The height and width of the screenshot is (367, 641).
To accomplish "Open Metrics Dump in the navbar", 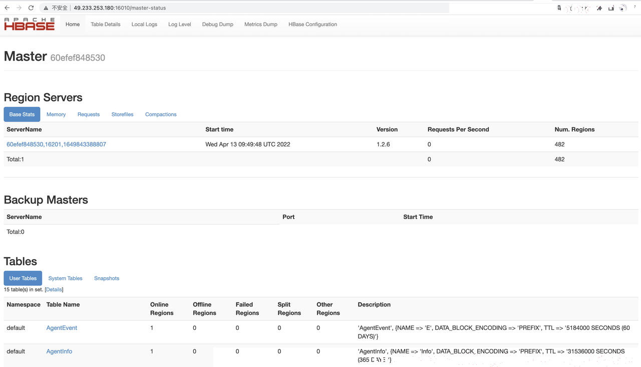I will [x=261, y=25].
